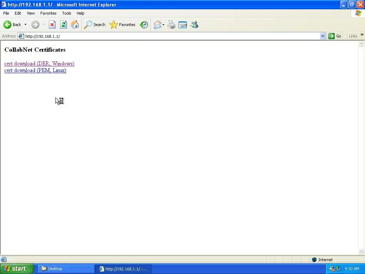The height and width of the screenshot is (274, 365).
Task: Click the Edit page toolbar icon
Action: coord(182,25)
